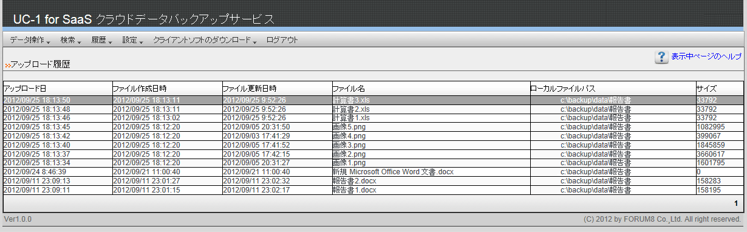Click updated time 2012/09/05 17:42:15
Image resolution: width=747 pixels, height=232 pixels.
coord(257,154)
